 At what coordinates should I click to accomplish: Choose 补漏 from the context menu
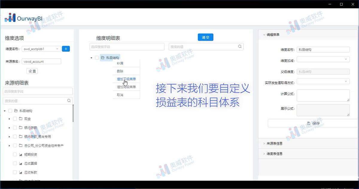coord(126,63)
